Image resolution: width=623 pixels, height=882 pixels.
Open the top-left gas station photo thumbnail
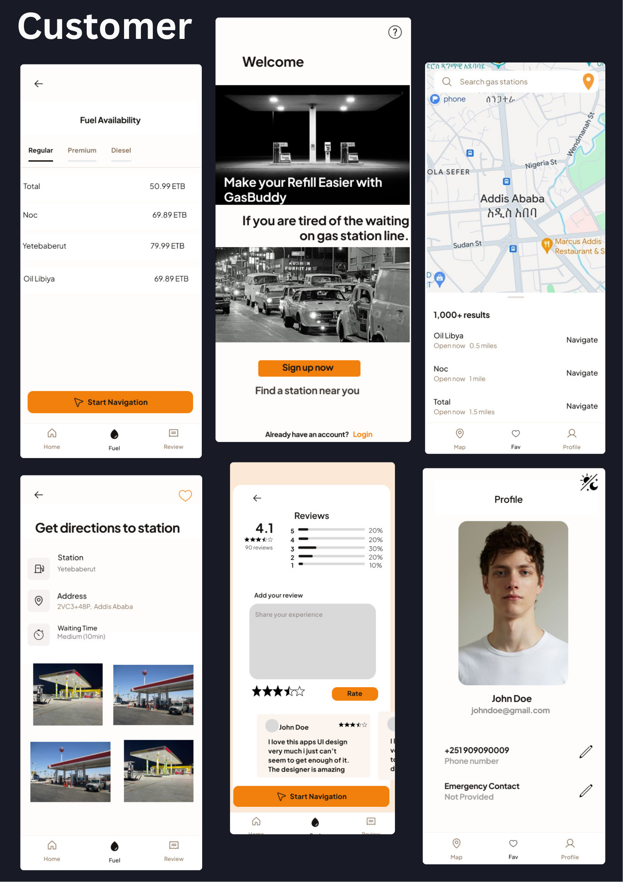(x=68, y=694)
